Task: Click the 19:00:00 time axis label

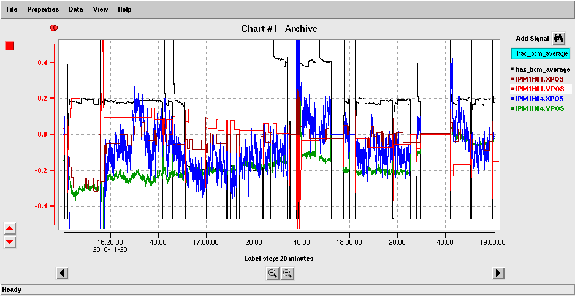Action: click(x=493, y=242)
